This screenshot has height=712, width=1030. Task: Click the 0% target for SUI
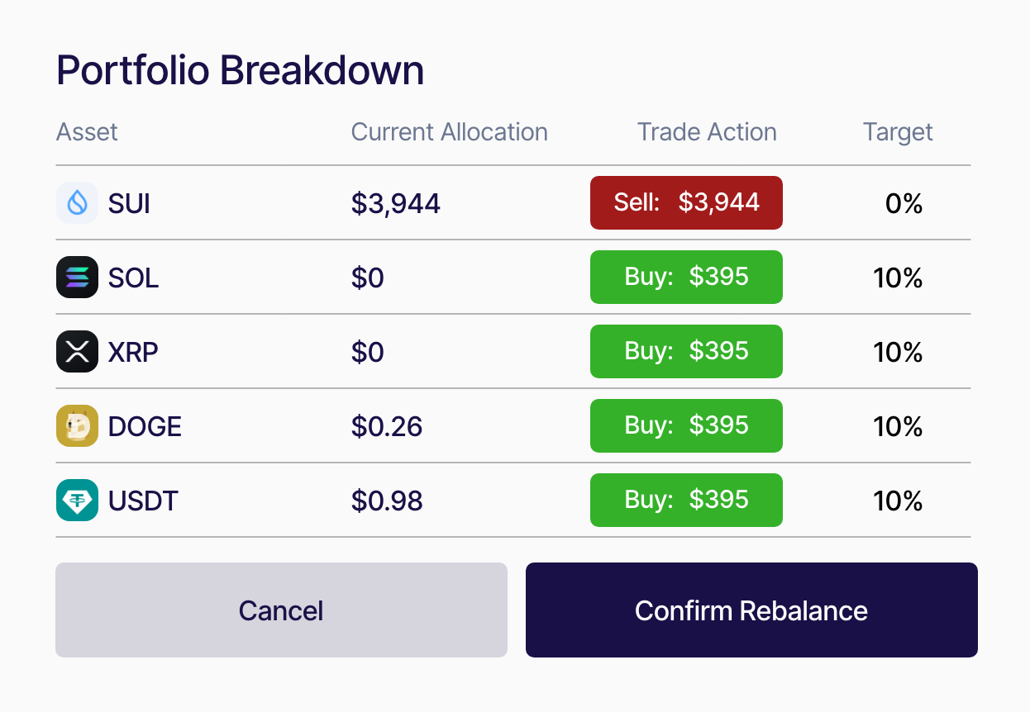904,203
